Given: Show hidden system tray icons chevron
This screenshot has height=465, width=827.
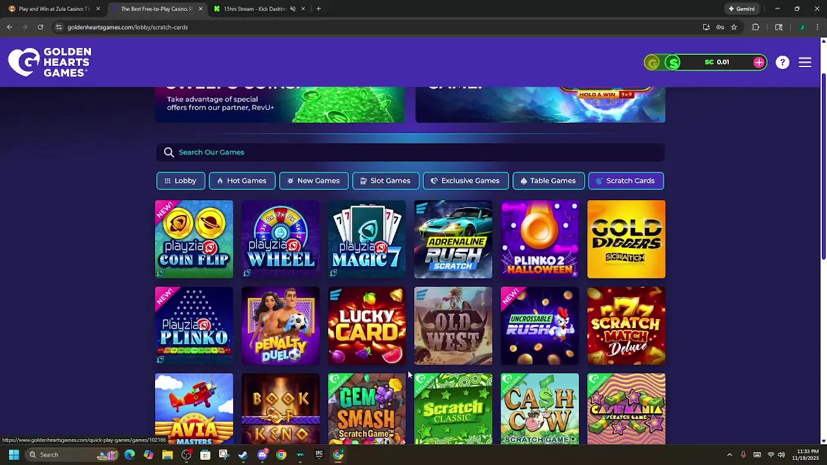Looking at the screenshot, I should click(x=729, y=455).
